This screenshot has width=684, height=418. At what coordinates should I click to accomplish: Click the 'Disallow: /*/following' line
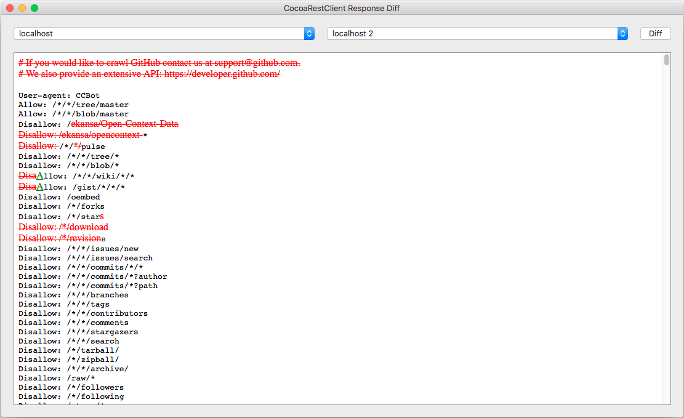click(71, 396)
